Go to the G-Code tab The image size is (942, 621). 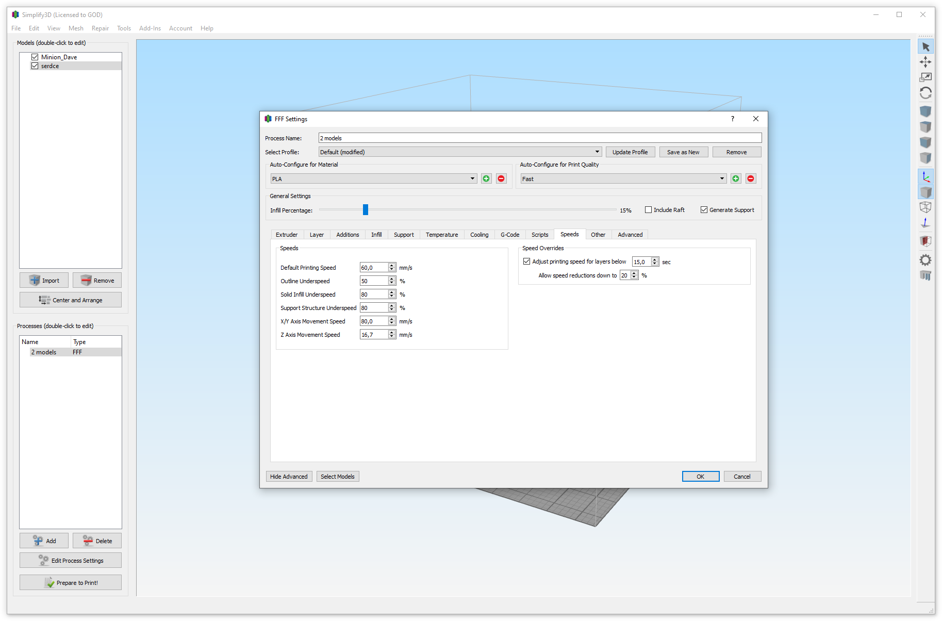pyautogui.click(x=510, y=235)
